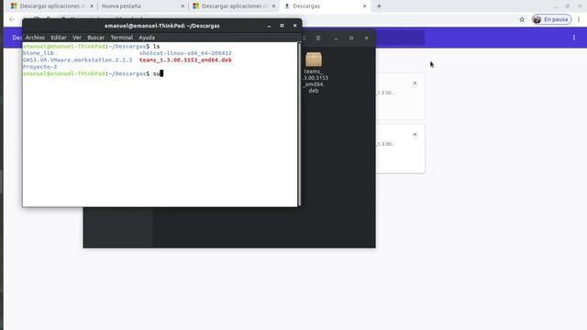
Task: Close the file manager window
Action: tap(367, 38)
